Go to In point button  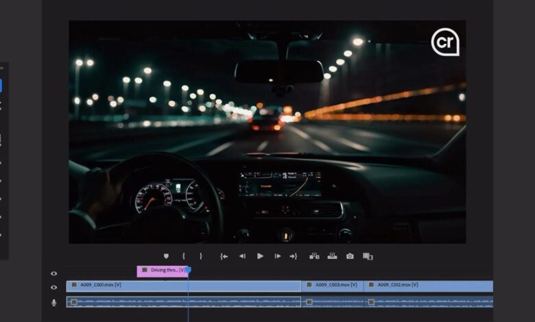click(224, 256)
